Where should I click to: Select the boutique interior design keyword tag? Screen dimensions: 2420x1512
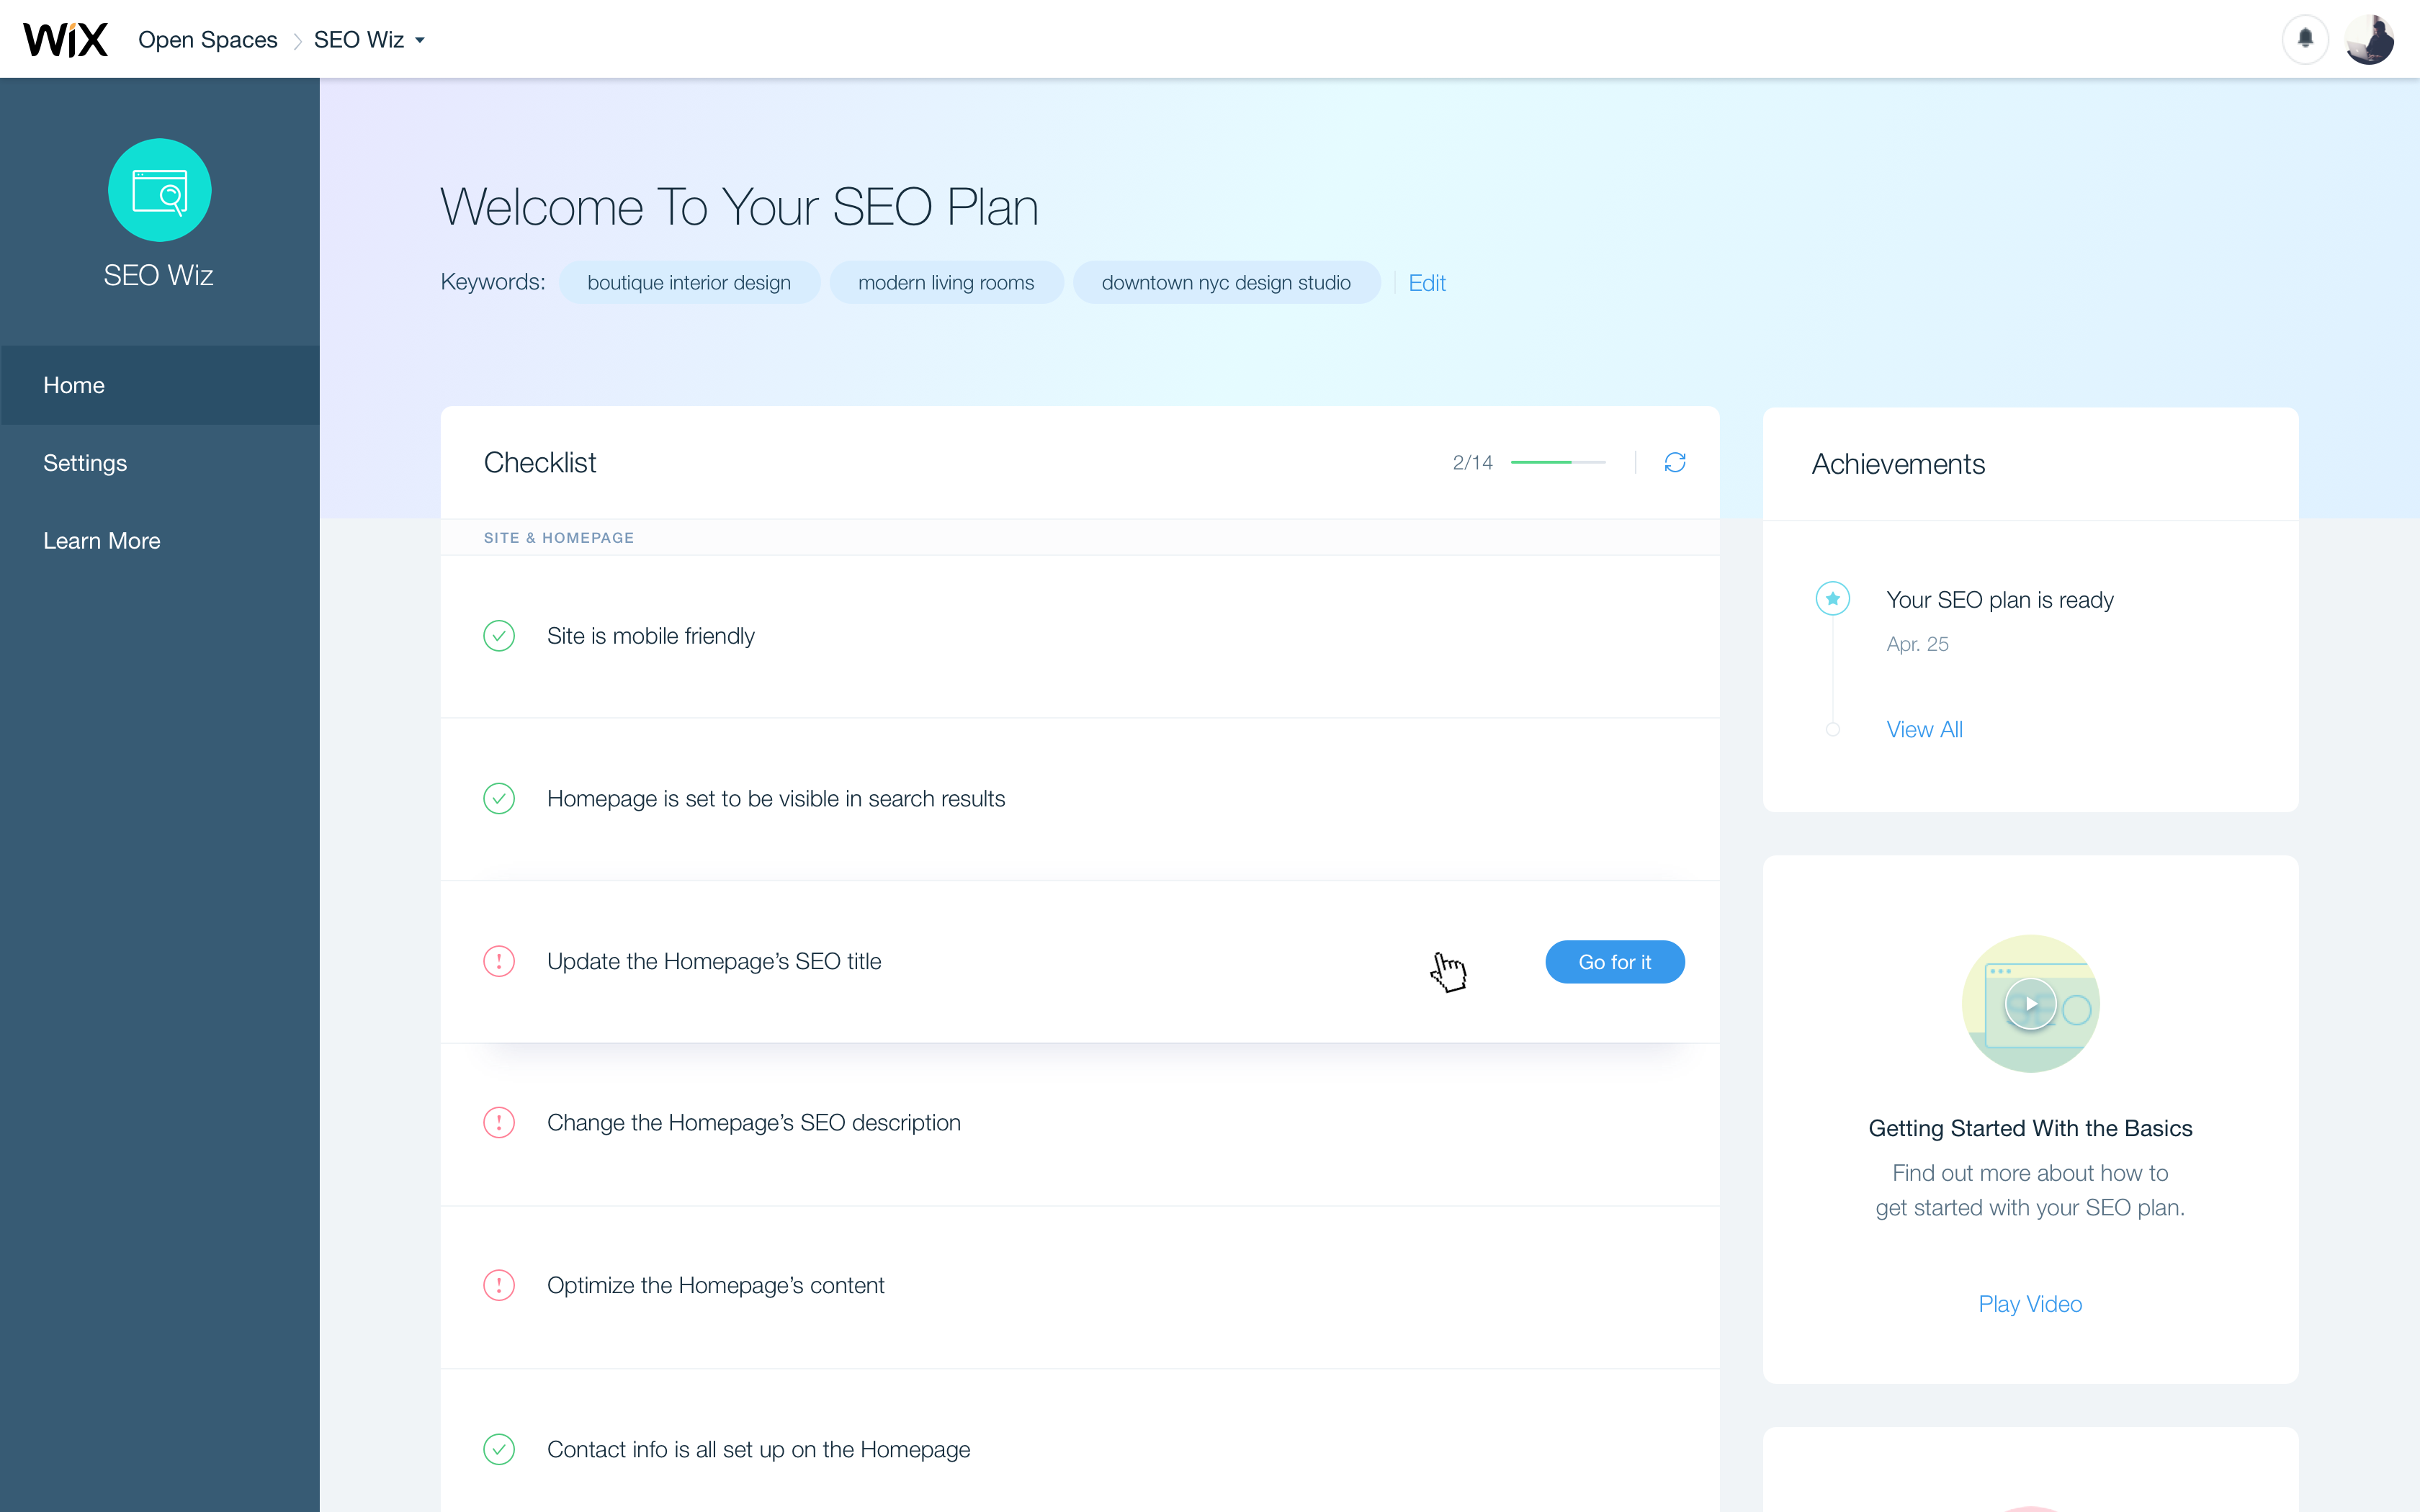(x=689, y=283)
